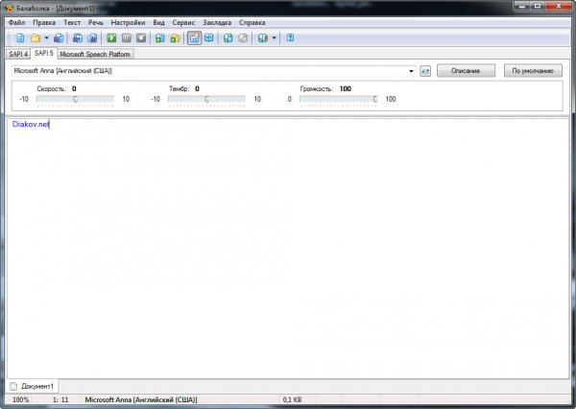The width and height of the screenshot is (576, 409).
Task: Click the Громкость volume slider thumb
Action: tap(375, 99)
